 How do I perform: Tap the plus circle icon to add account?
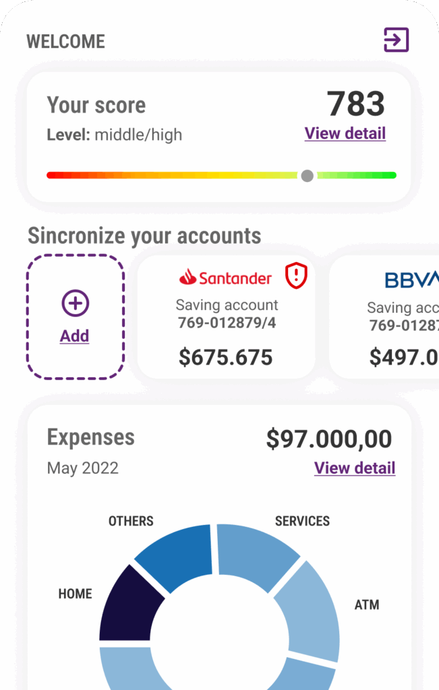point(75,303)
